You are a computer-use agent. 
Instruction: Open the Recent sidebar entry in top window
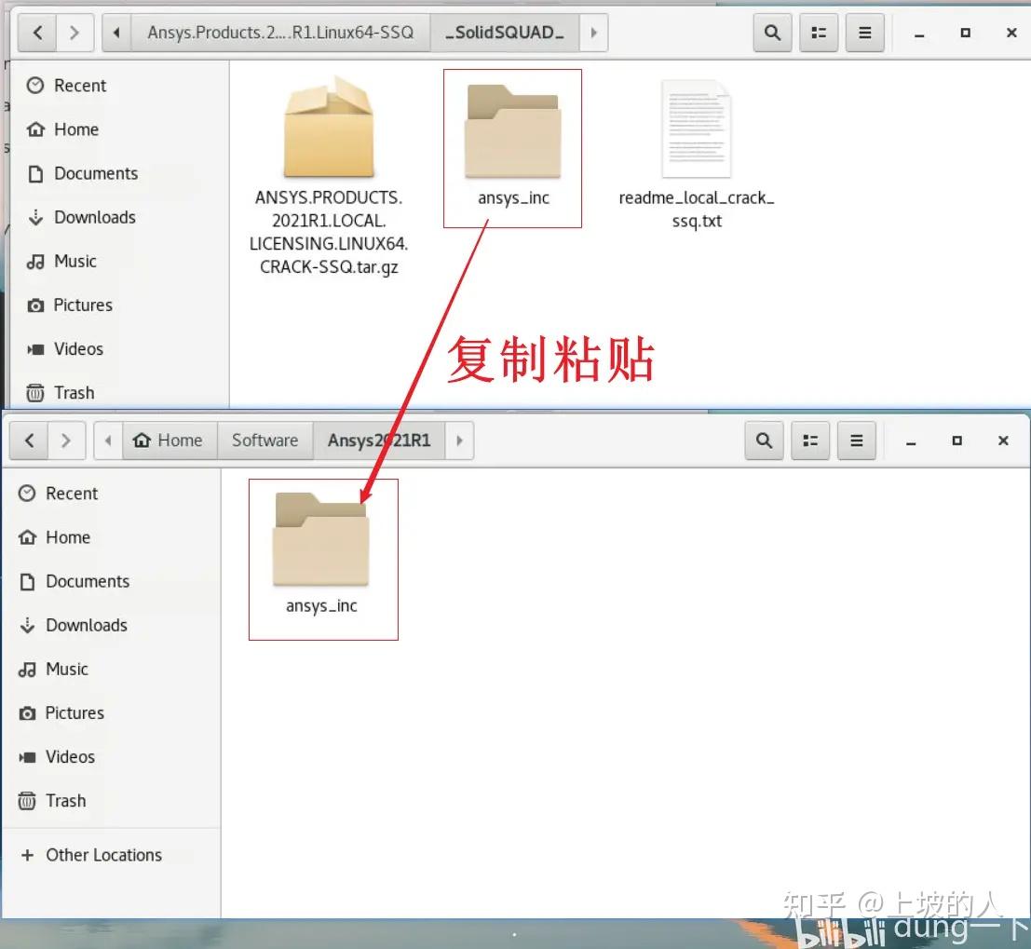pyautogui.click(x=79, y=85)
